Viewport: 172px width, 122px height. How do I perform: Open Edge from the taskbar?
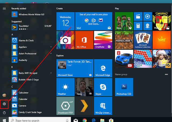(94, 120)
